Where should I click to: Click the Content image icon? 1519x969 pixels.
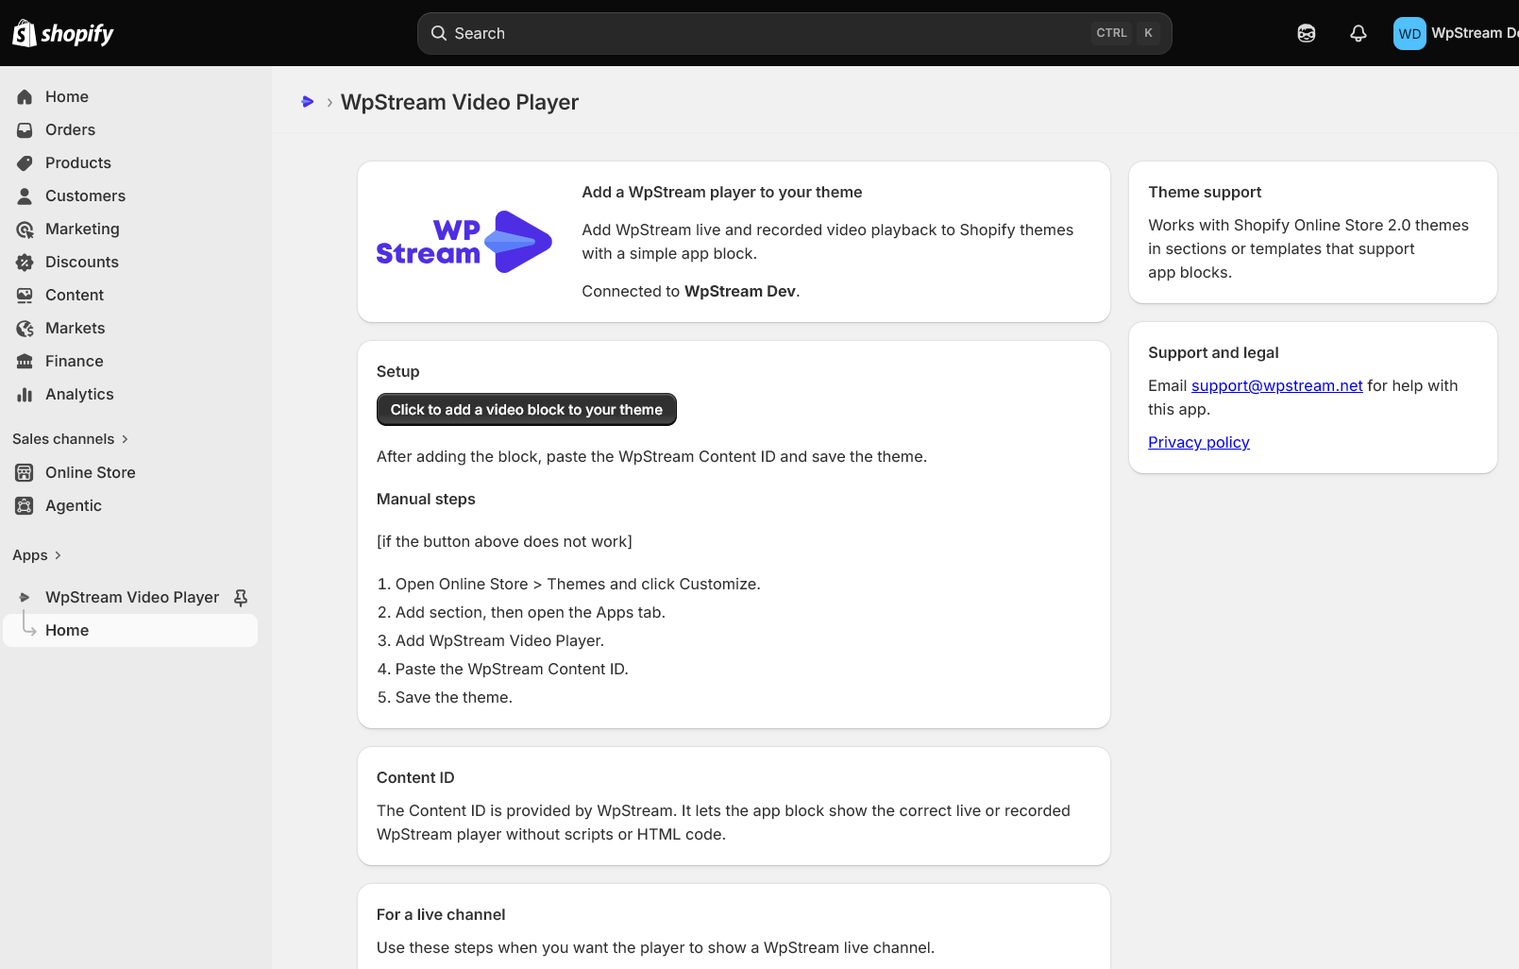click(25, 295)
